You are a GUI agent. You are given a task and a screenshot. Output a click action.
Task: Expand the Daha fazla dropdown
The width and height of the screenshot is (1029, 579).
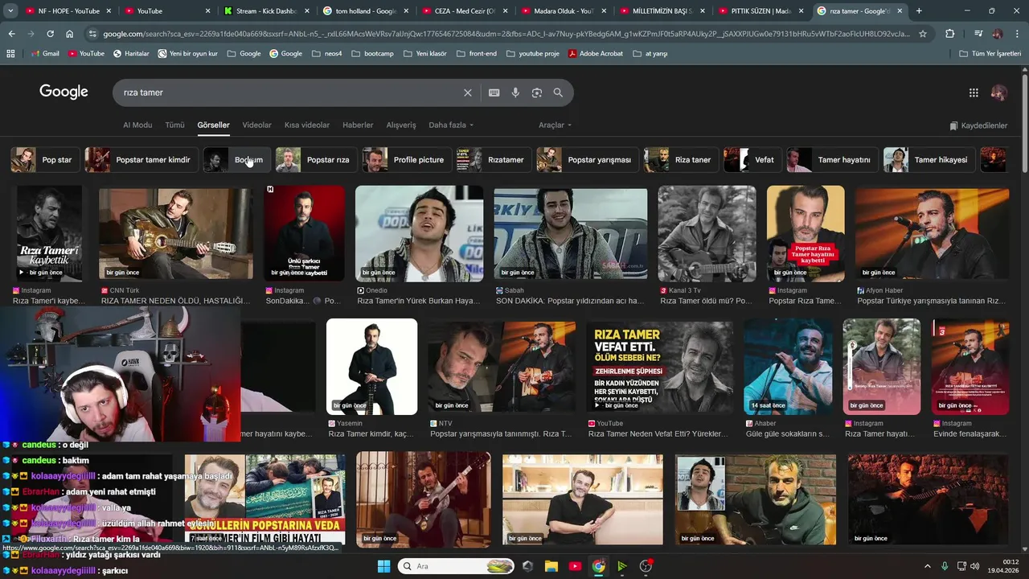point(451,125)
